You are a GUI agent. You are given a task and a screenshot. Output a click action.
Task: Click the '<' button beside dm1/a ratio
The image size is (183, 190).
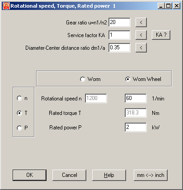pos(141,48)
